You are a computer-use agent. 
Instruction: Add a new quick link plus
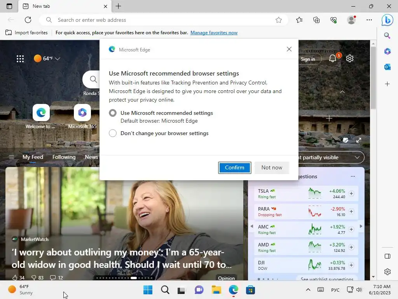pyautogui.click(x=329, y=118)
